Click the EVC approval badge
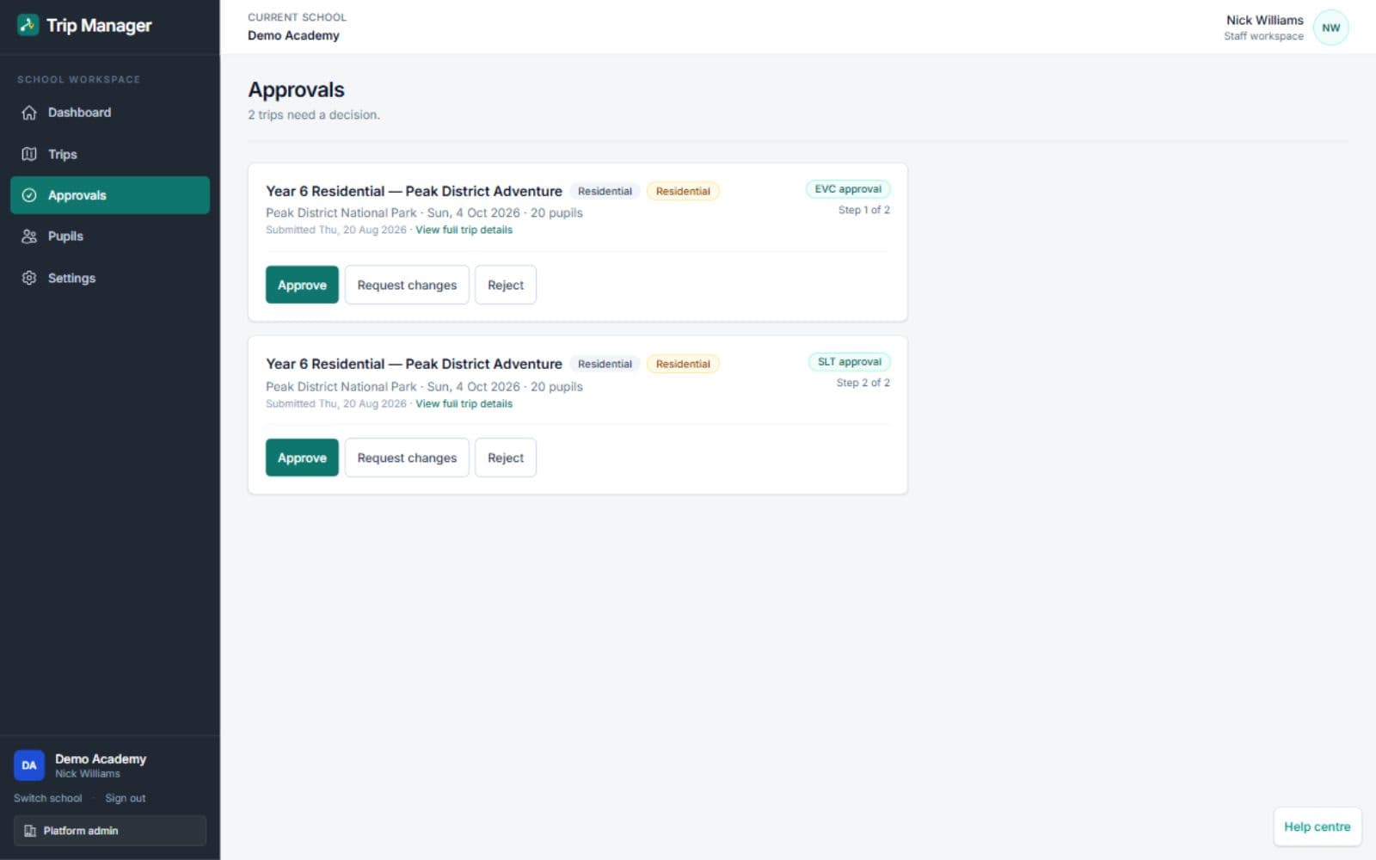This screenshot has height=860, width=1376. 848,189
